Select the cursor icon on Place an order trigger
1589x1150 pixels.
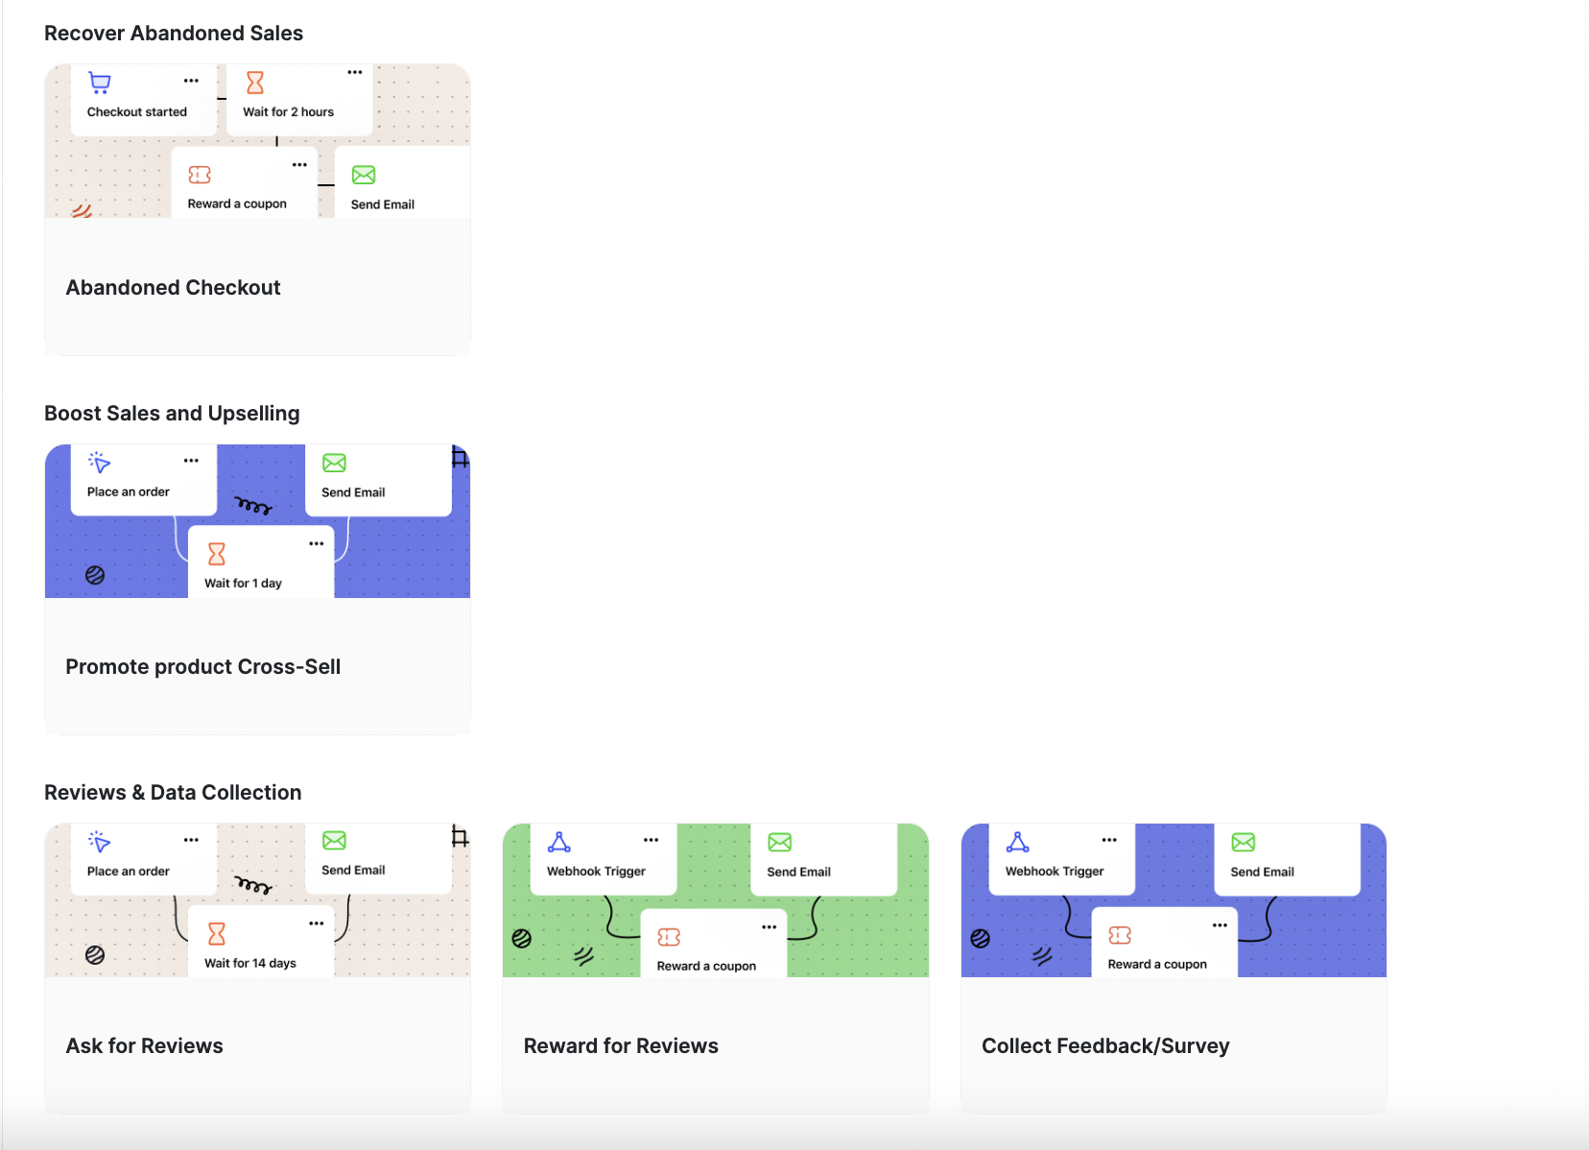coord(100,463)
